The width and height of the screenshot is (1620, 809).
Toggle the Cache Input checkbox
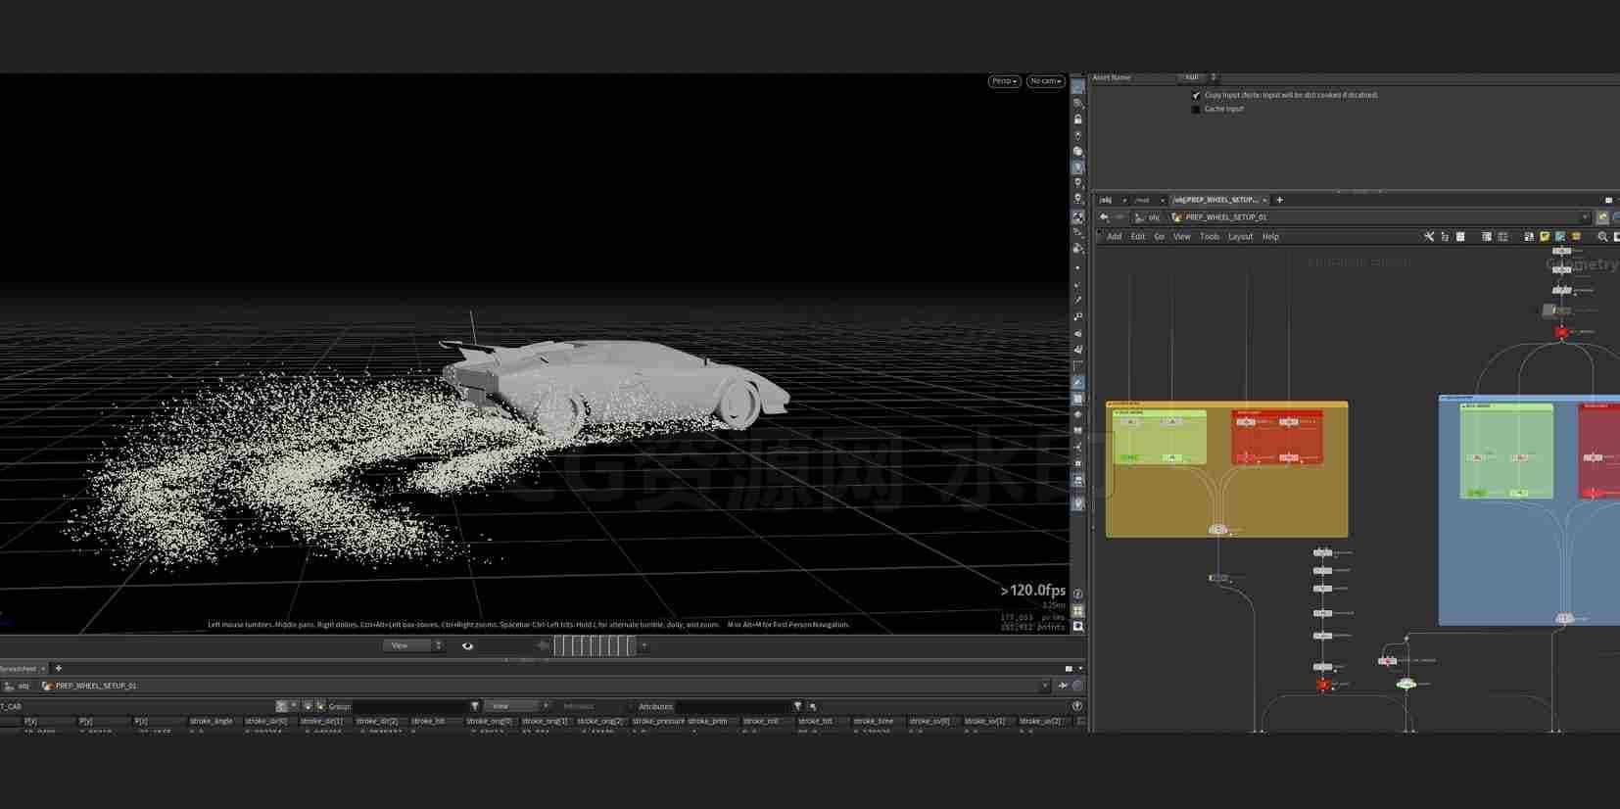tap(1196, 109)
